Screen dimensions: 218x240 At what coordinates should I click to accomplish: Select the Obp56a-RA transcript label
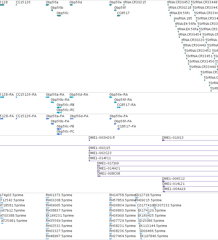(55, 95)
